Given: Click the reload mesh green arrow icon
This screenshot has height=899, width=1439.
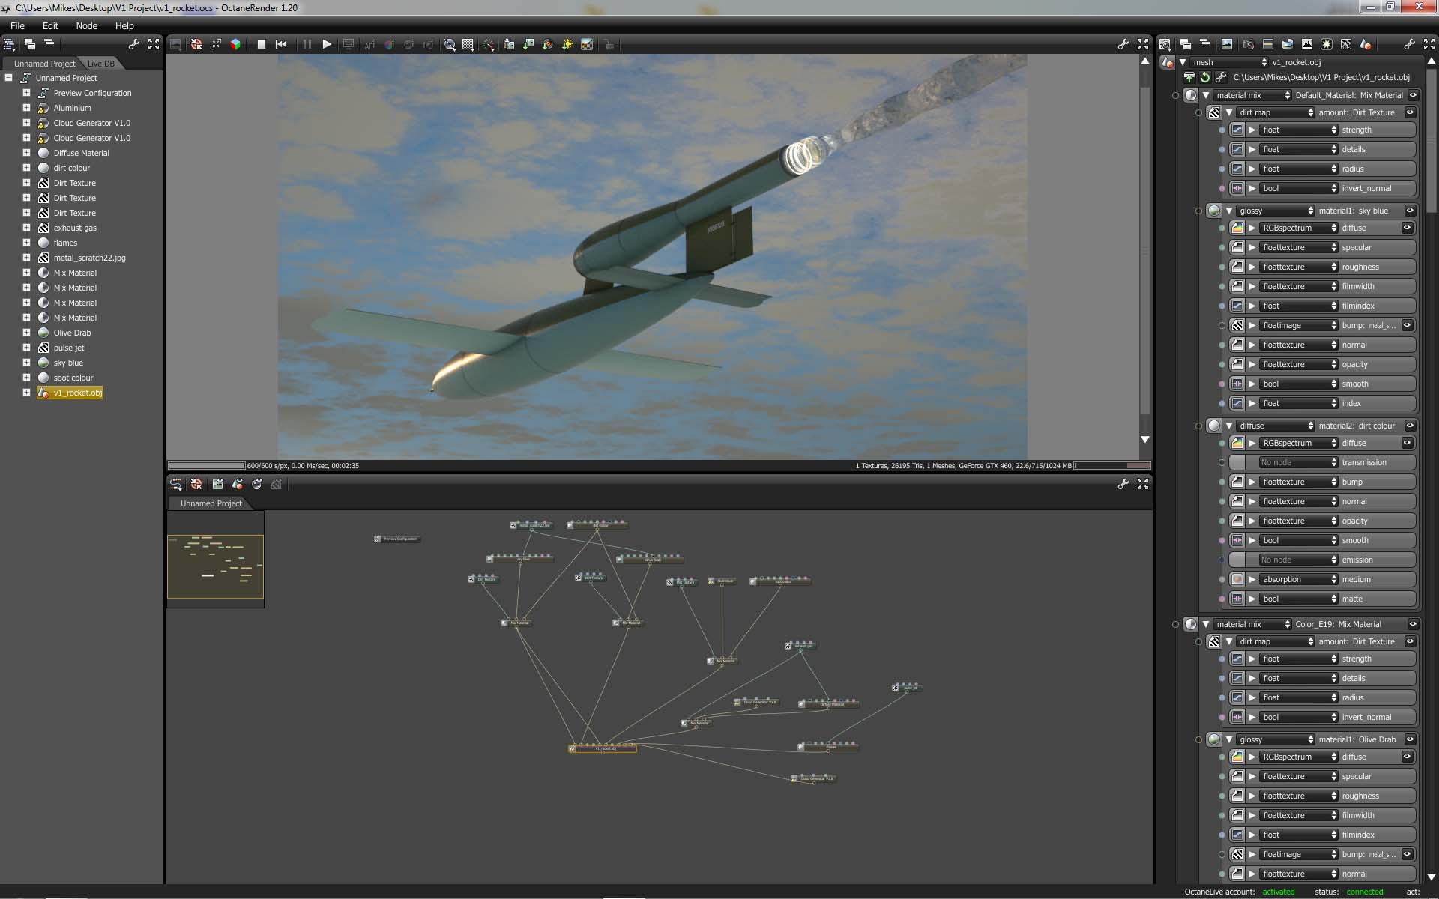Looking at the screenshot, I should (x=1204, y=77).
